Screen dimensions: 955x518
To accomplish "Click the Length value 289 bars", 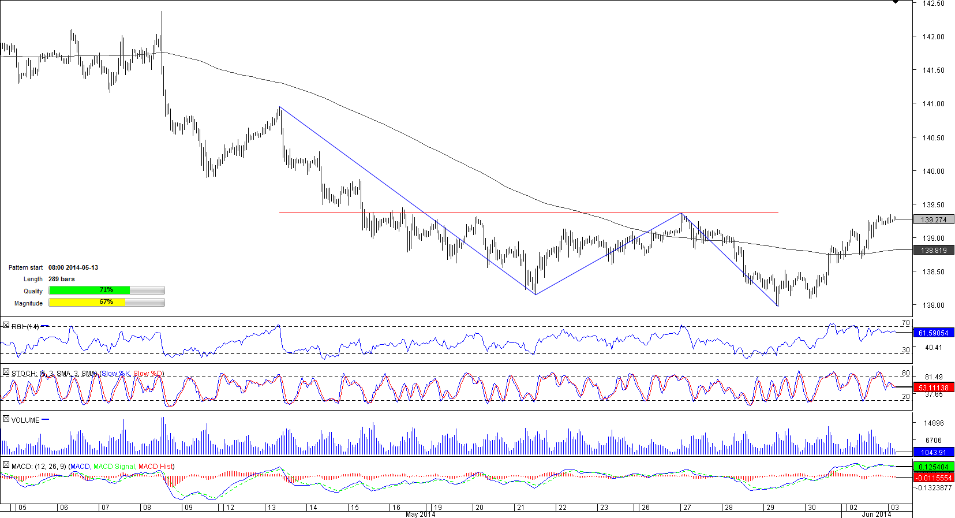I will pos(62,279).
